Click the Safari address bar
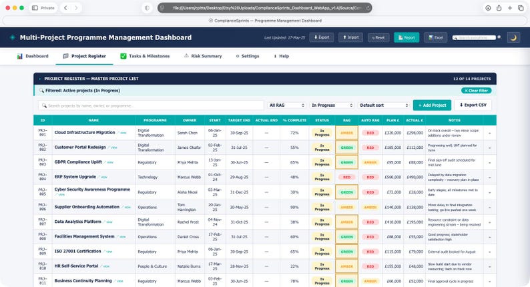530x287 pixels. click(264, 8)
